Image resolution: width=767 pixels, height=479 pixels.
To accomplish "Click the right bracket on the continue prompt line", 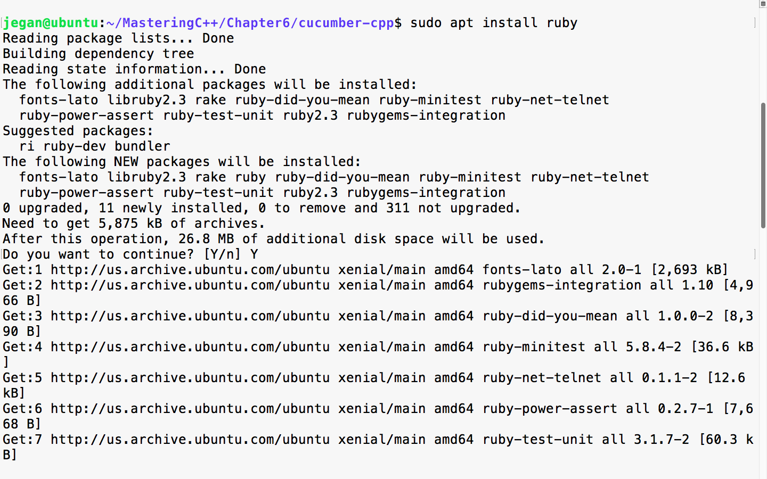I will pyautogui.click(x=755, y=254).
